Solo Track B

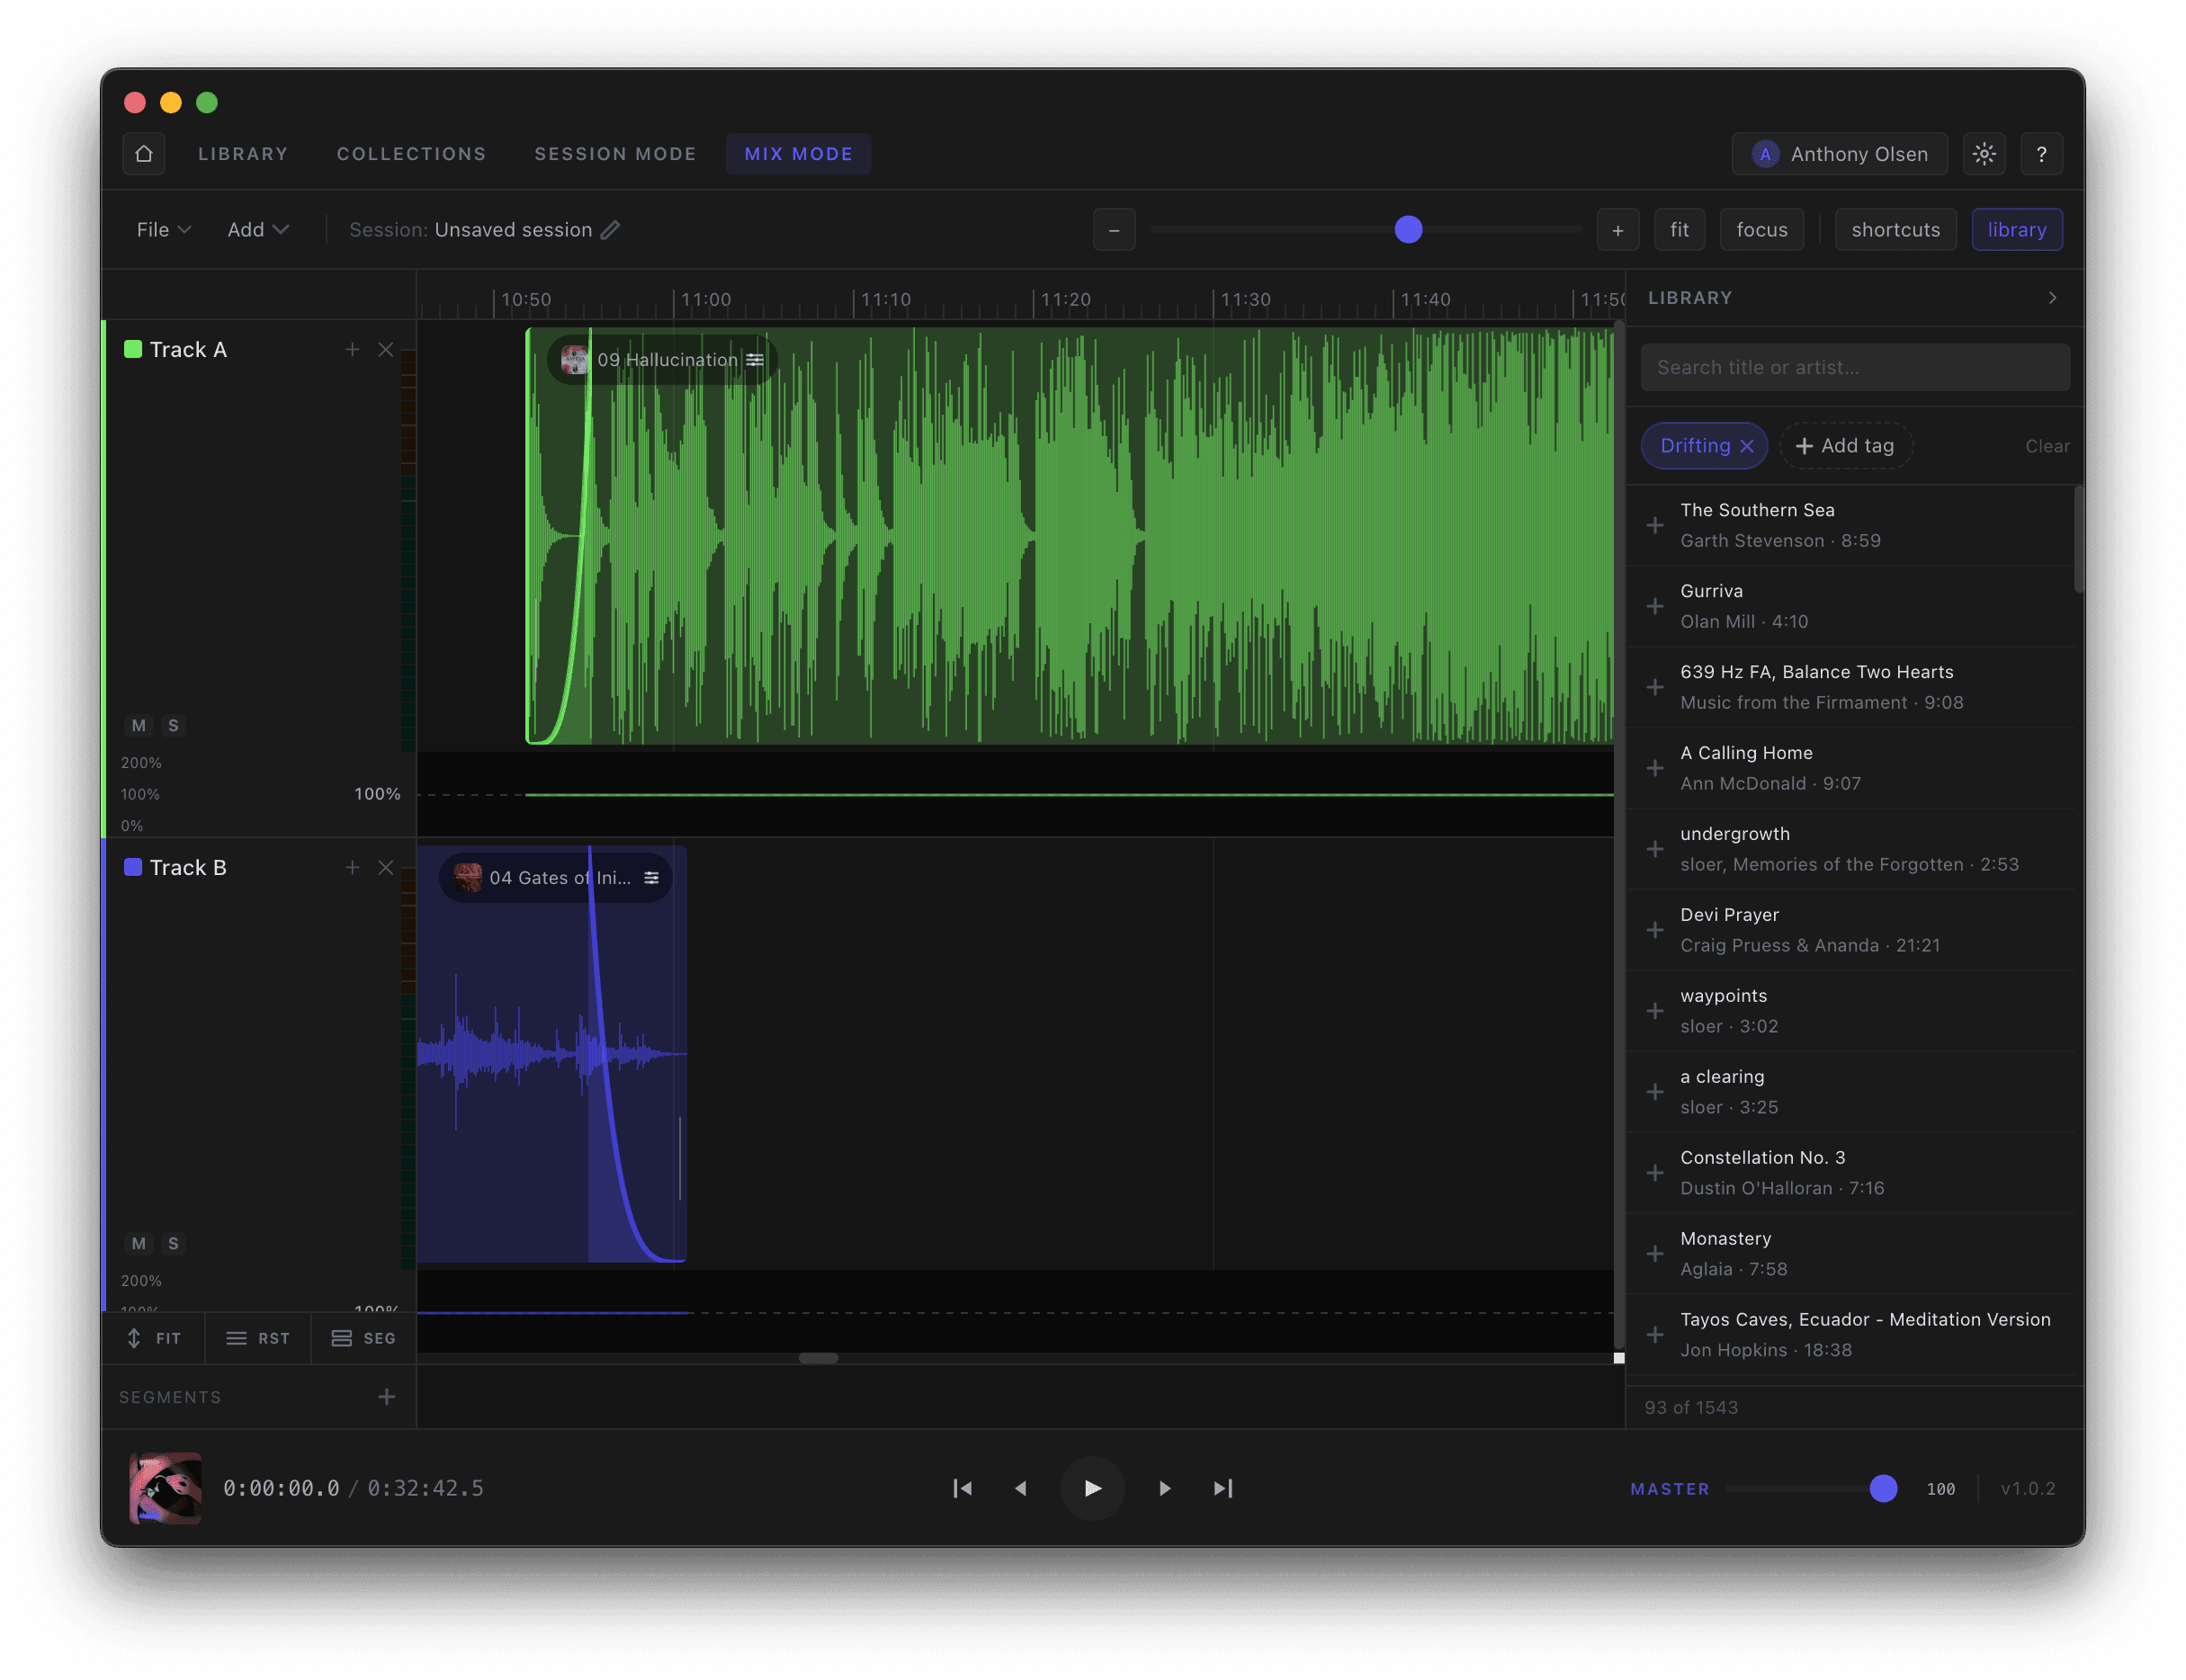[x=173, y=1244]
